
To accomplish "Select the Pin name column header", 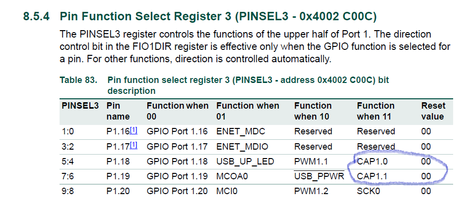I will (x=118, y=111).
